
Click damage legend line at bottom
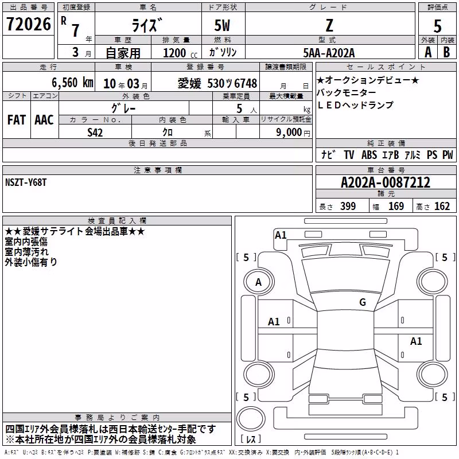202,453
